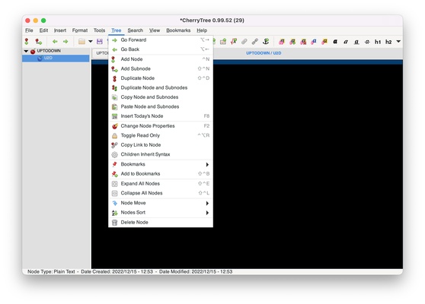Open the Bookmarks menu in menu bar
This screenshot has width=425, height=304.
click(x=178, y=30)
